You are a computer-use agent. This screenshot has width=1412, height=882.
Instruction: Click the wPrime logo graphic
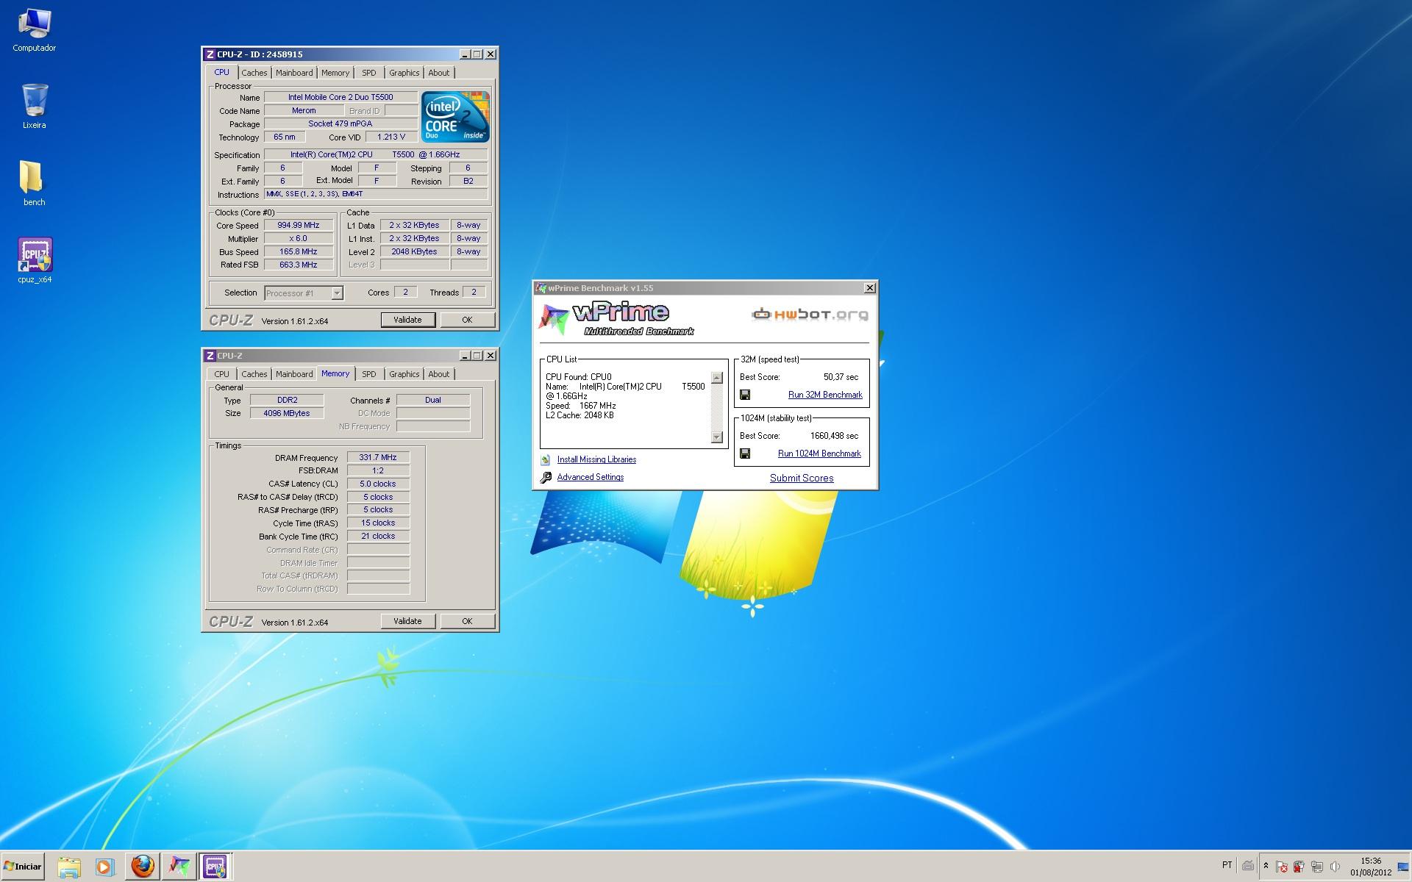click(x=616, y=318)
